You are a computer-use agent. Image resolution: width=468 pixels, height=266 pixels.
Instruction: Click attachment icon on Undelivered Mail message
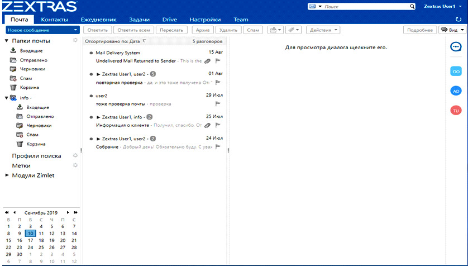(x=207, y=61)
